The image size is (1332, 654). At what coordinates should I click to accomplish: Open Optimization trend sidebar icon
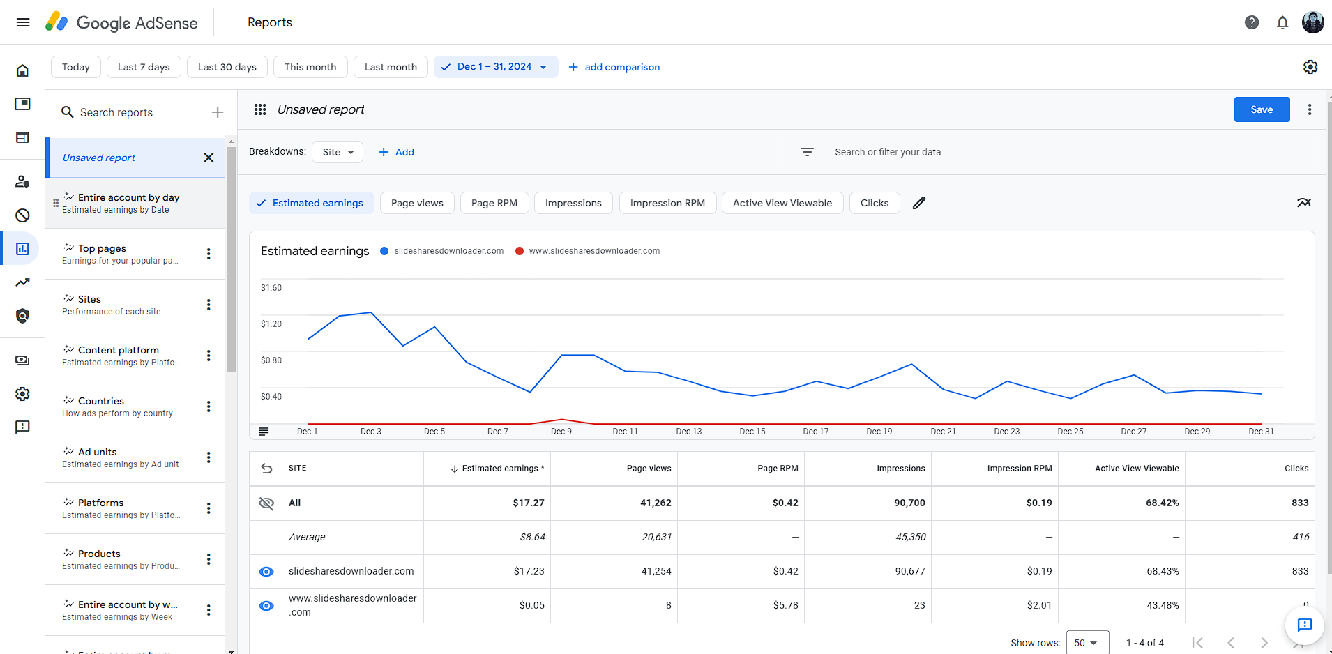click(22, 282)
